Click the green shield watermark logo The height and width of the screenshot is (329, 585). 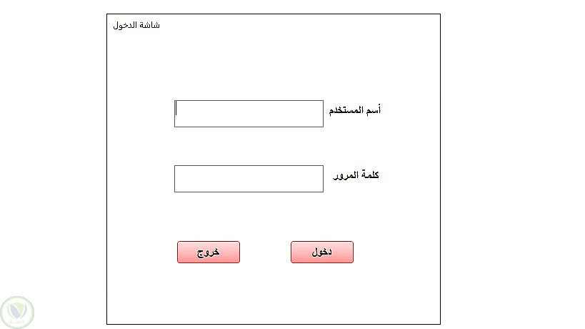click(x=17, y=311)
